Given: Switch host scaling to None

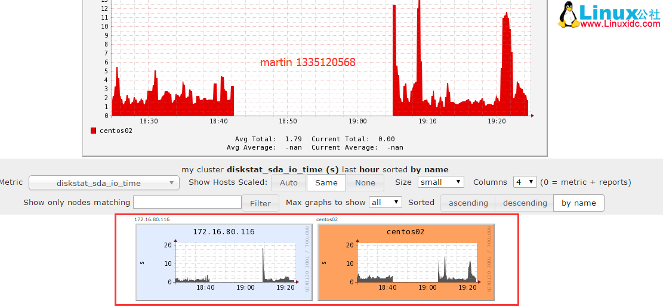Looking at the screenshot, I should tap(365, 183).
